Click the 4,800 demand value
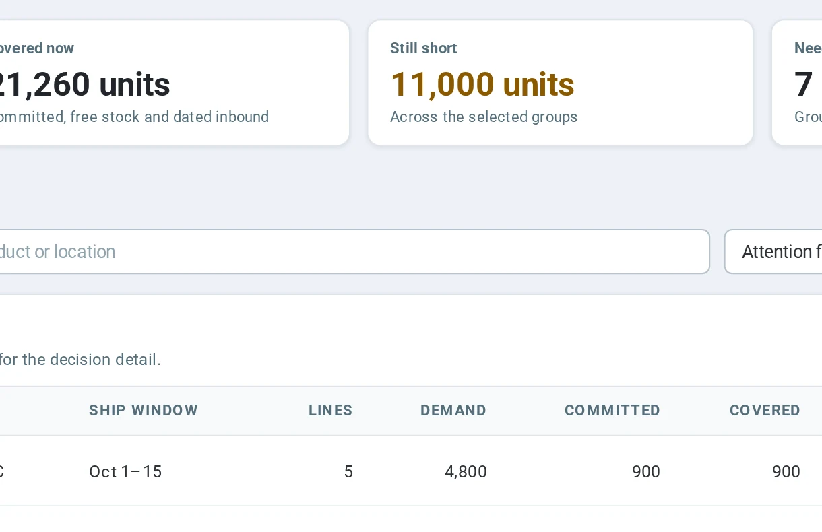The width and height of the screenshot is (822, 532). coord(466,471)
